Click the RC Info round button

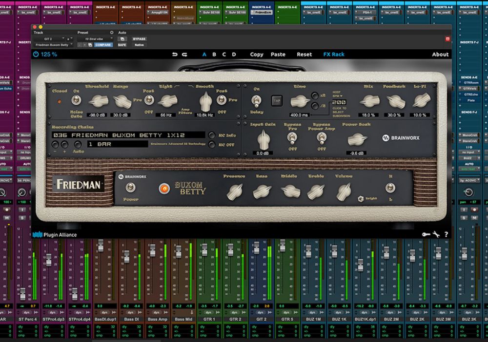coord(212,135)
